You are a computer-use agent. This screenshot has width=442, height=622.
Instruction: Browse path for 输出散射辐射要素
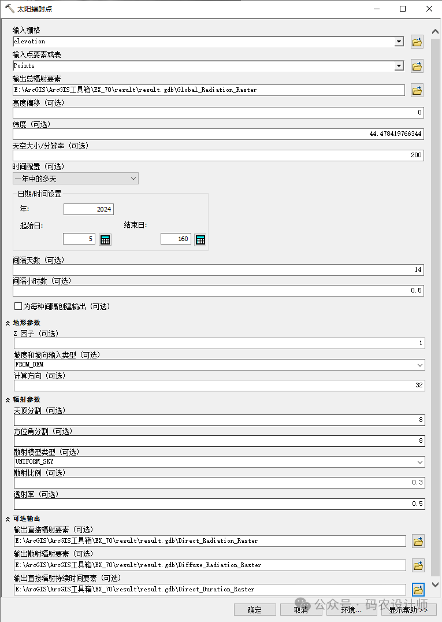click(418, 565)
